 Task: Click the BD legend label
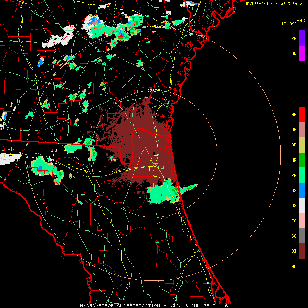click(294, 145)
